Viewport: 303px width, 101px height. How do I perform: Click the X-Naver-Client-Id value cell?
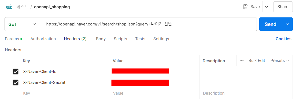(x=155, y=72)
